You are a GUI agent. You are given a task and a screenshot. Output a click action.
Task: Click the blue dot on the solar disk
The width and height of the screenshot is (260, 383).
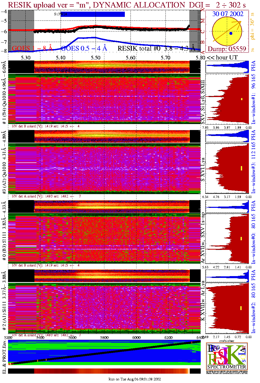[x=231, y=33]
